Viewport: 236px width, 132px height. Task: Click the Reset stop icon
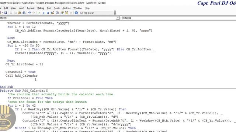pos(48,13)
